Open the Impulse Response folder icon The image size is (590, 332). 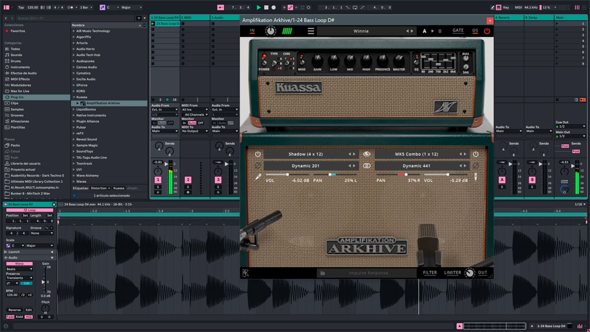pos(323,272)
